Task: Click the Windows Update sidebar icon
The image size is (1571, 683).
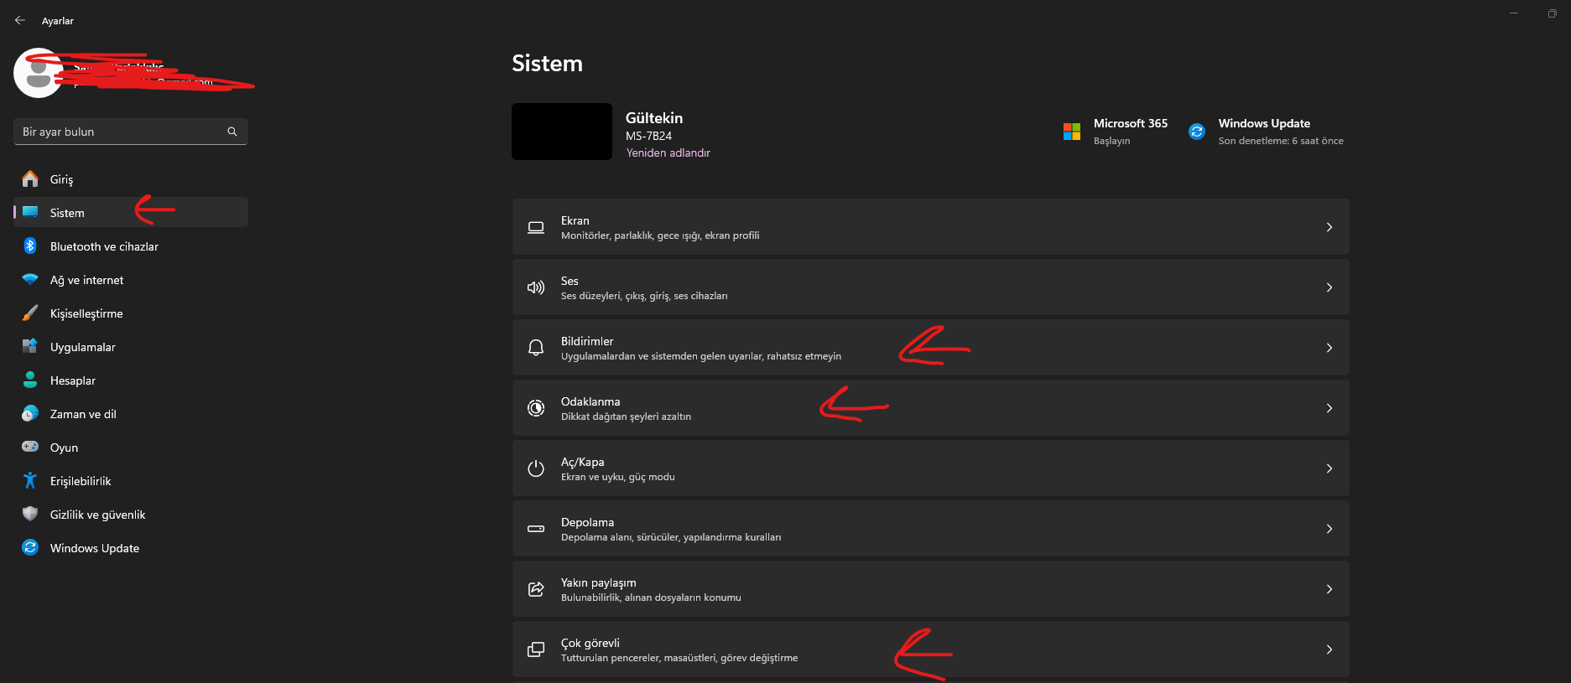Action: click(x=30, y=548)
